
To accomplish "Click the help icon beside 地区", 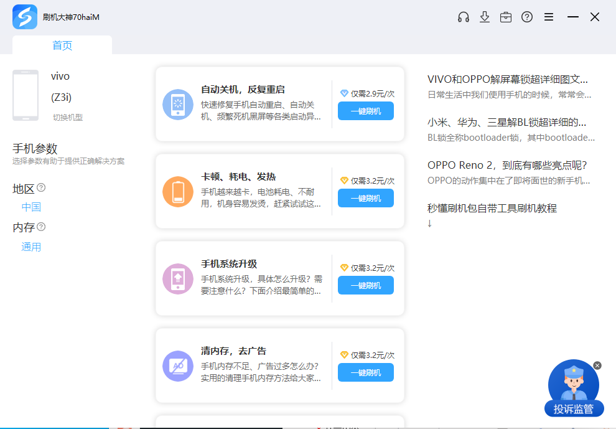I will 41,187.
